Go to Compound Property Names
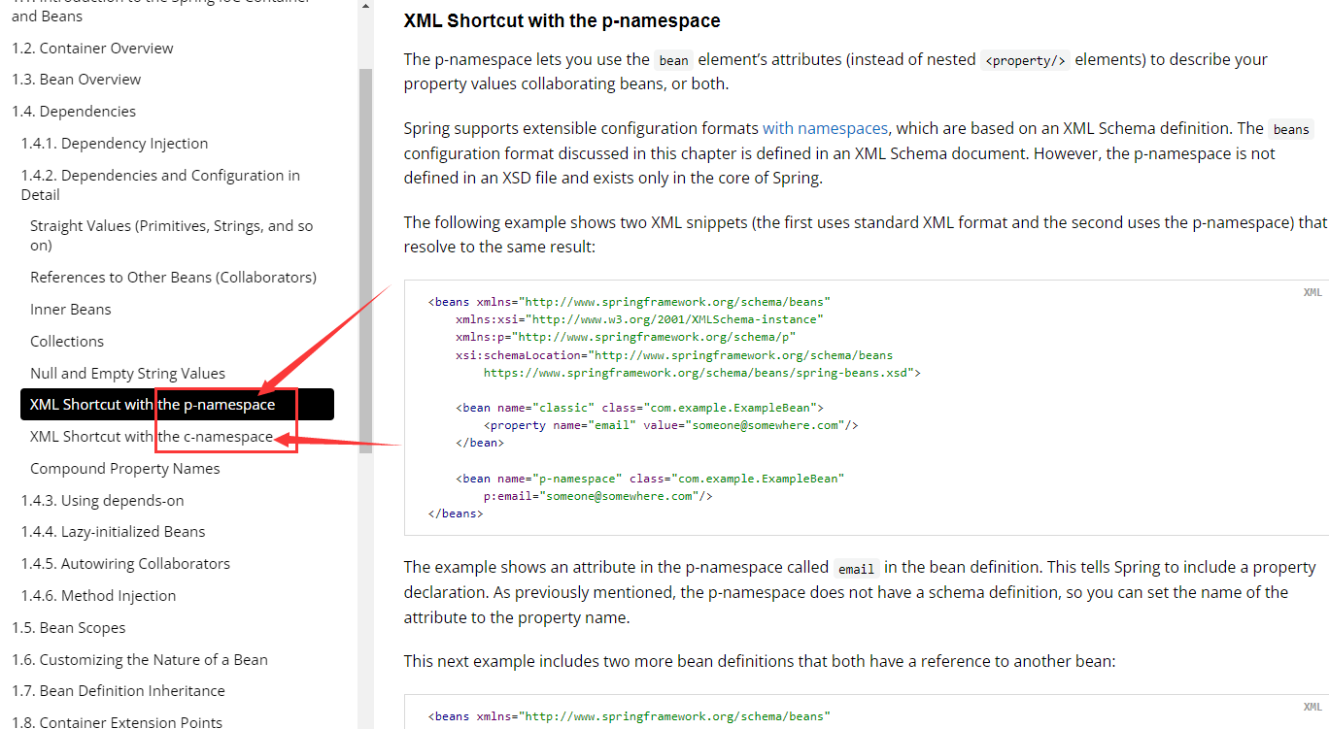This screenshot has width=1329, height=729. (125, 469)
